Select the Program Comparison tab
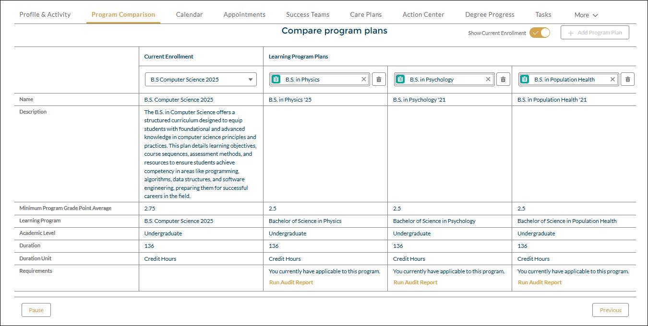This screenshot has width=648, height=326. pyautogui.click(x=123, y=14)
